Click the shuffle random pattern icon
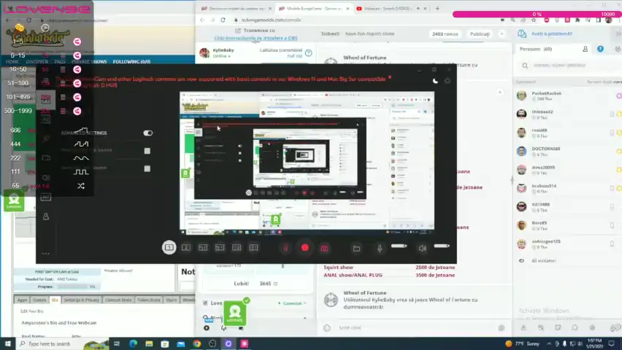 point(81,185)
